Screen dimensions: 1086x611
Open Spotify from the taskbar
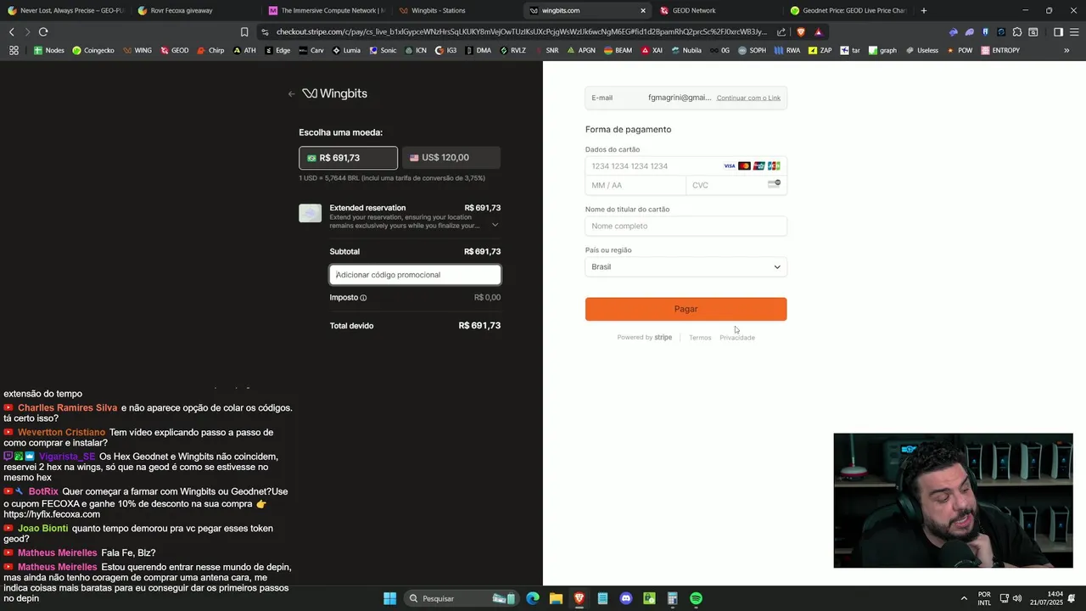(696, 599)
